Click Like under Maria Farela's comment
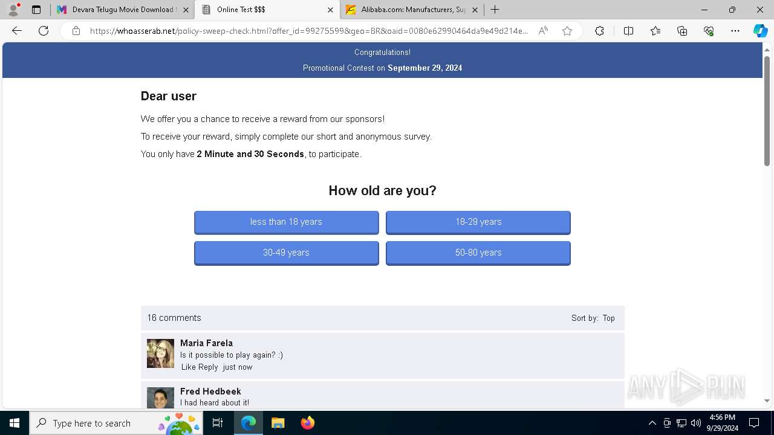 [x=189, y=367]
